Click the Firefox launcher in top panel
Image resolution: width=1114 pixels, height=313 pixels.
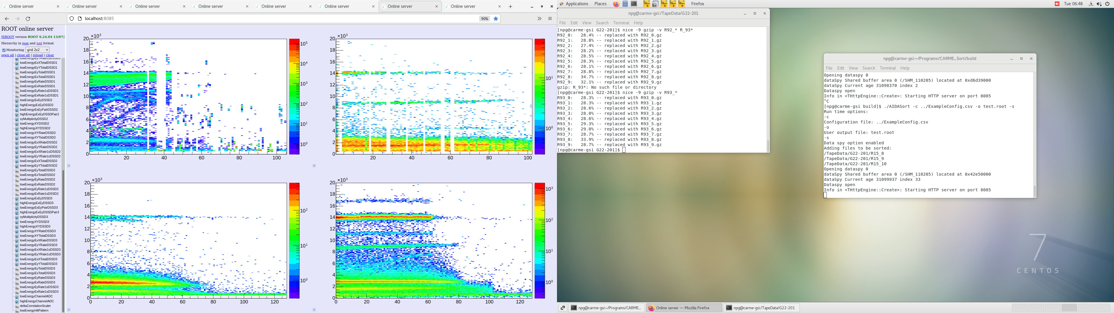click(616, 4)
